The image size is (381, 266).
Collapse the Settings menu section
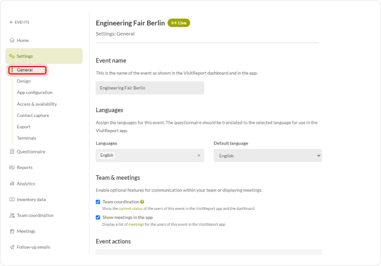coord(44,56)
